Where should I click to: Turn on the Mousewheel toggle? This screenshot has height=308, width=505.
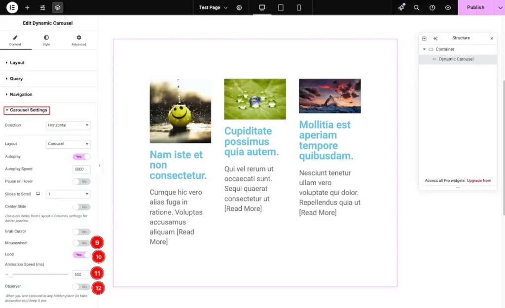pyautogui.click(x=81, y=243)
